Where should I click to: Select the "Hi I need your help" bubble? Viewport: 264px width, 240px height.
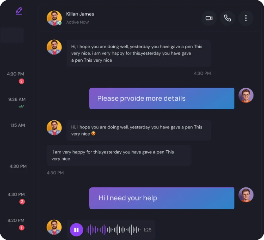click(162, 198)
